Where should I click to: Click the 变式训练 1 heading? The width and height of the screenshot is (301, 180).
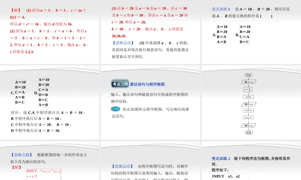click(x=221, y=9)
